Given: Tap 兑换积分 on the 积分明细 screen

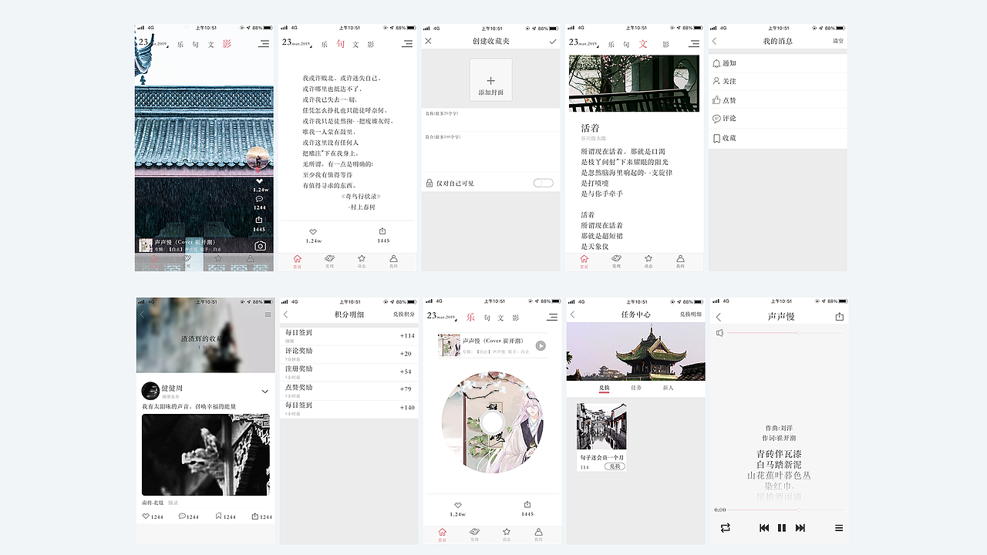Looking at the screenshot, I should (404, 314).
